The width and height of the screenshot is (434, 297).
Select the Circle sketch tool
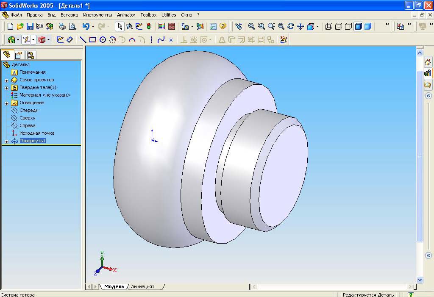pos(103,40)
